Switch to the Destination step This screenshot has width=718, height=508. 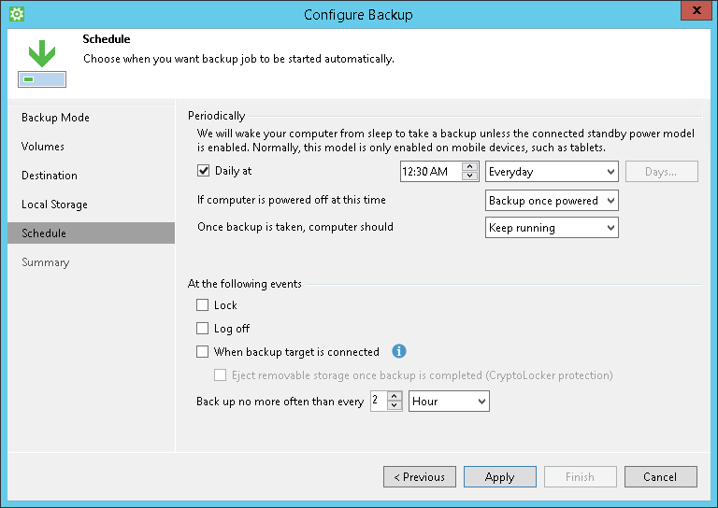(x=50, y=176)
